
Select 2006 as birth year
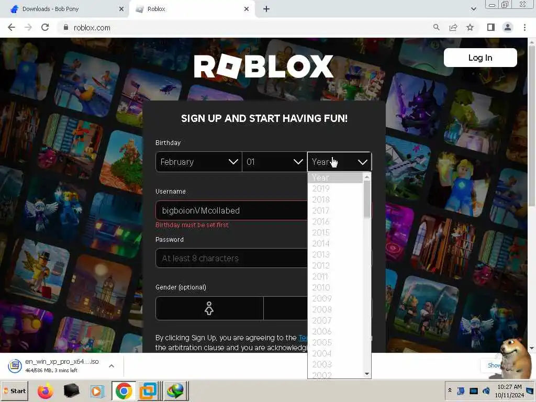coord(335,331)
